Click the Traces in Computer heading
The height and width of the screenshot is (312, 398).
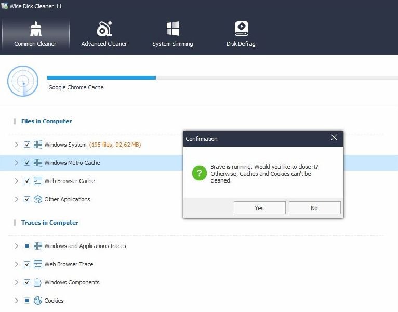[50, 223]
